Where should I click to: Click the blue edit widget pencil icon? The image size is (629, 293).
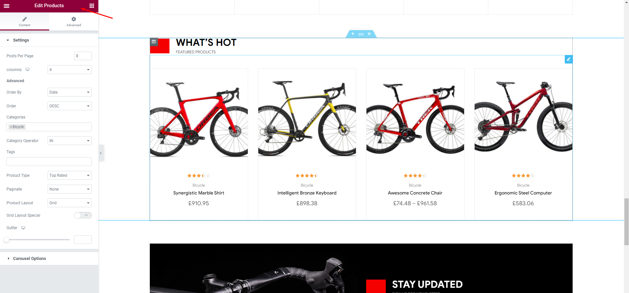(x=569, y=59)
